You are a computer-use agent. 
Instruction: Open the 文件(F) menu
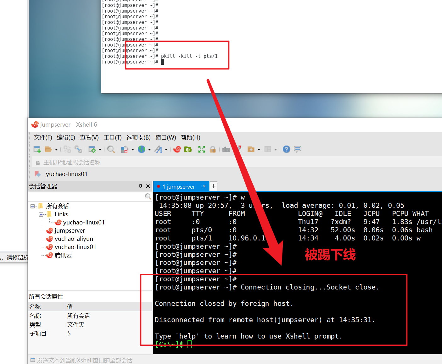tap(43, 138)
